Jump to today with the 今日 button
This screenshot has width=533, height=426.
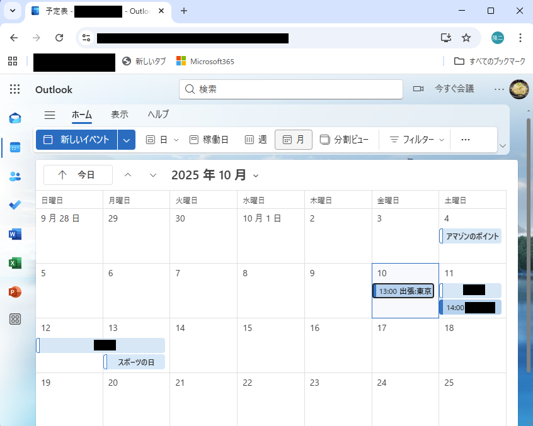click(77, 174)
